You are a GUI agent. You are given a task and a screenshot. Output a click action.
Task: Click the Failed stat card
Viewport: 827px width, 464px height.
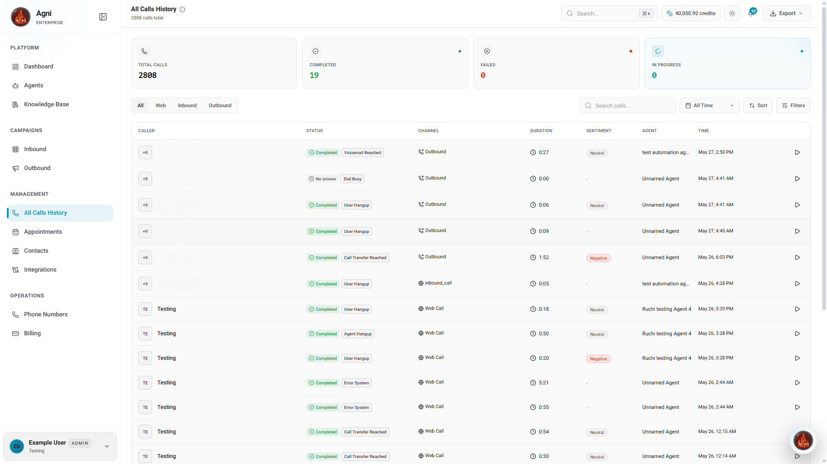556,63
